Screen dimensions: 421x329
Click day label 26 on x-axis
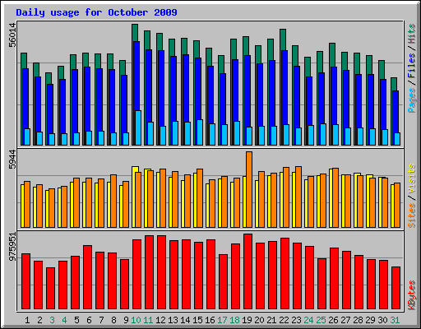pos(333,320)
